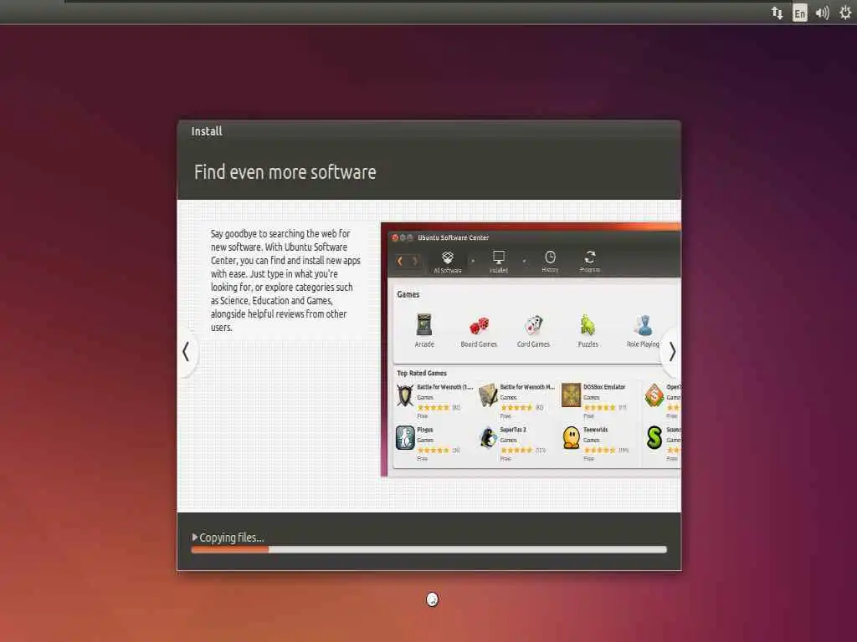Click the DOSBox Emulator title text

(x=604, y=387)
